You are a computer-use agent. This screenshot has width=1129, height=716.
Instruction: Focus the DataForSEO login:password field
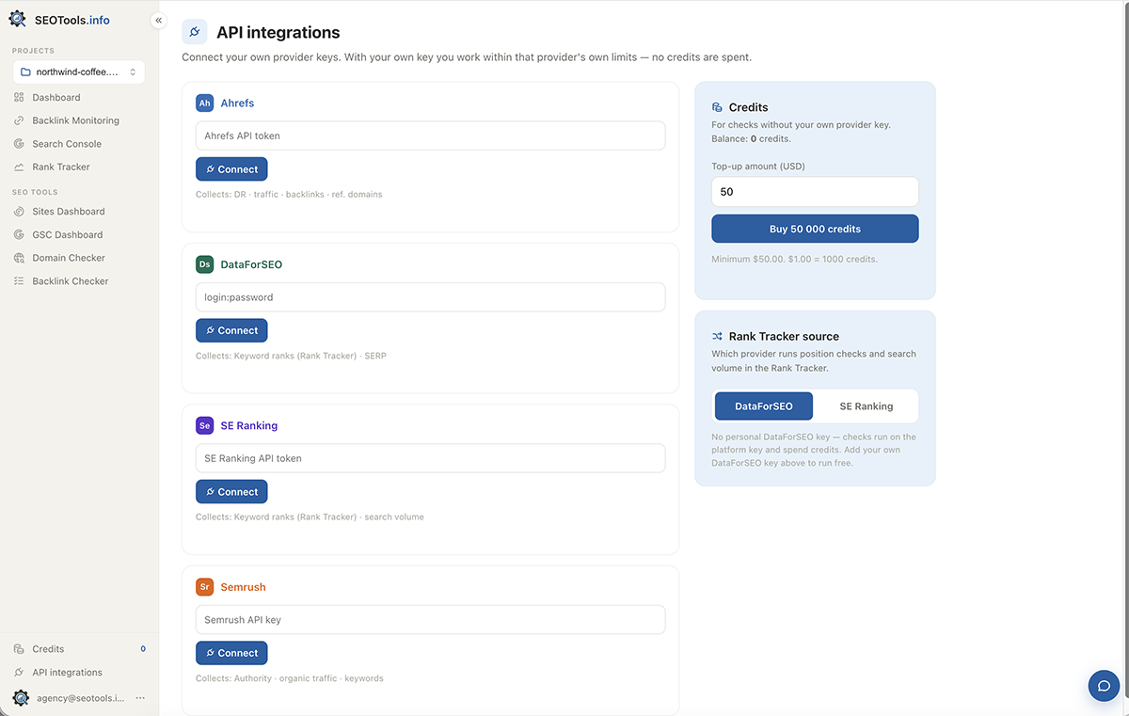(x=430, y=297)
